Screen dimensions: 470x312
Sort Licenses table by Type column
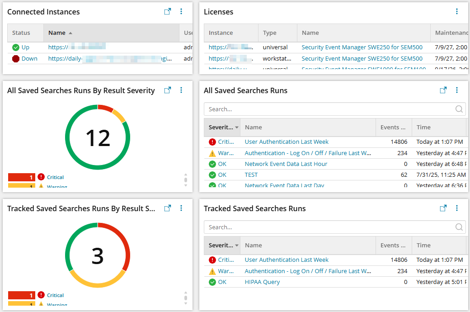(x=269, y=33)
